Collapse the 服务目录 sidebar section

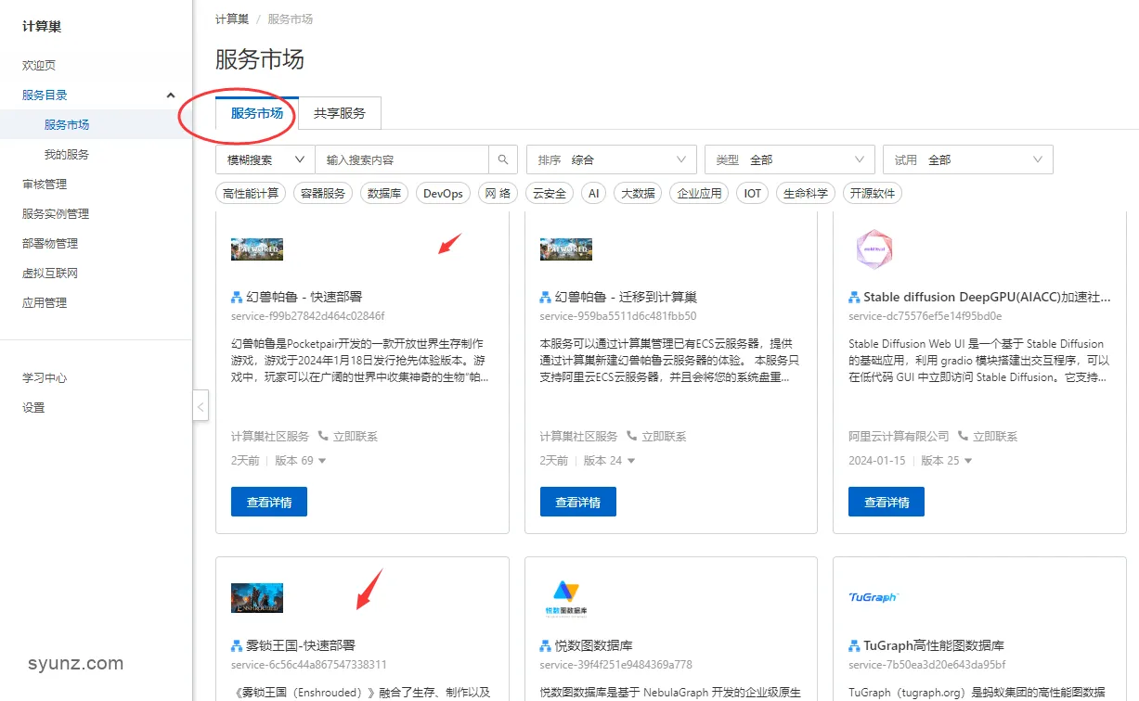170,95
